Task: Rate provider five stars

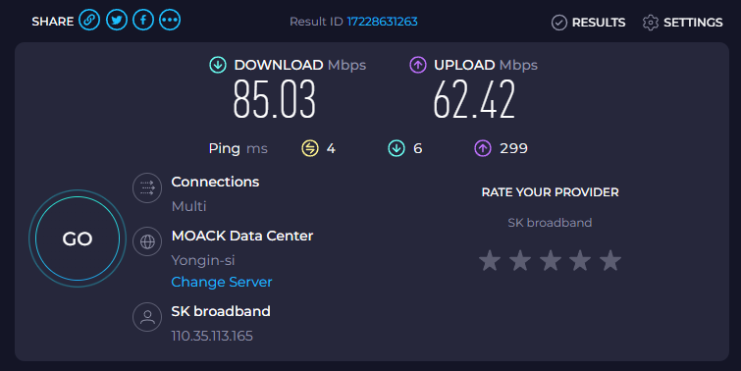Action: click(610, 260)
